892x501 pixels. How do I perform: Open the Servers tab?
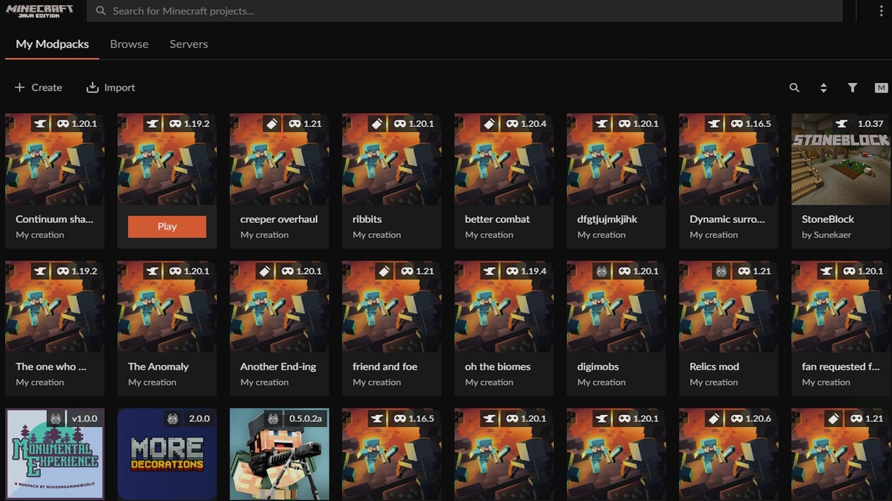click(x=188, y=44)
